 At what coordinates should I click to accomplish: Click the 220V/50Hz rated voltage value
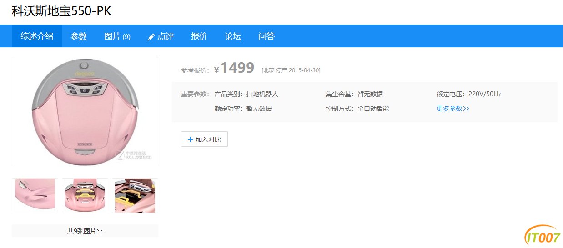(x=485, y=94)
